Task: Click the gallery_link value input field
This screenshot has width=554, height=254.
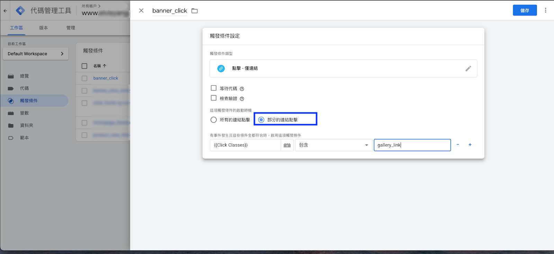Action: pos(412,145)
